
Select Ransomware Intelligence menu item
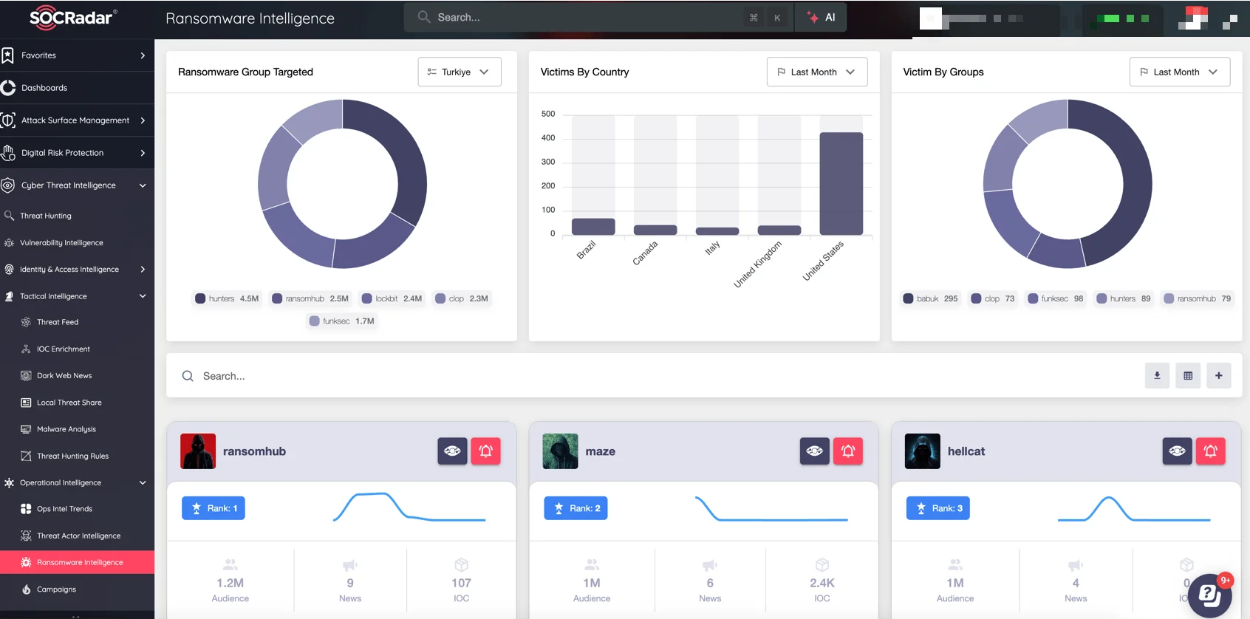[x=77, y=562]
